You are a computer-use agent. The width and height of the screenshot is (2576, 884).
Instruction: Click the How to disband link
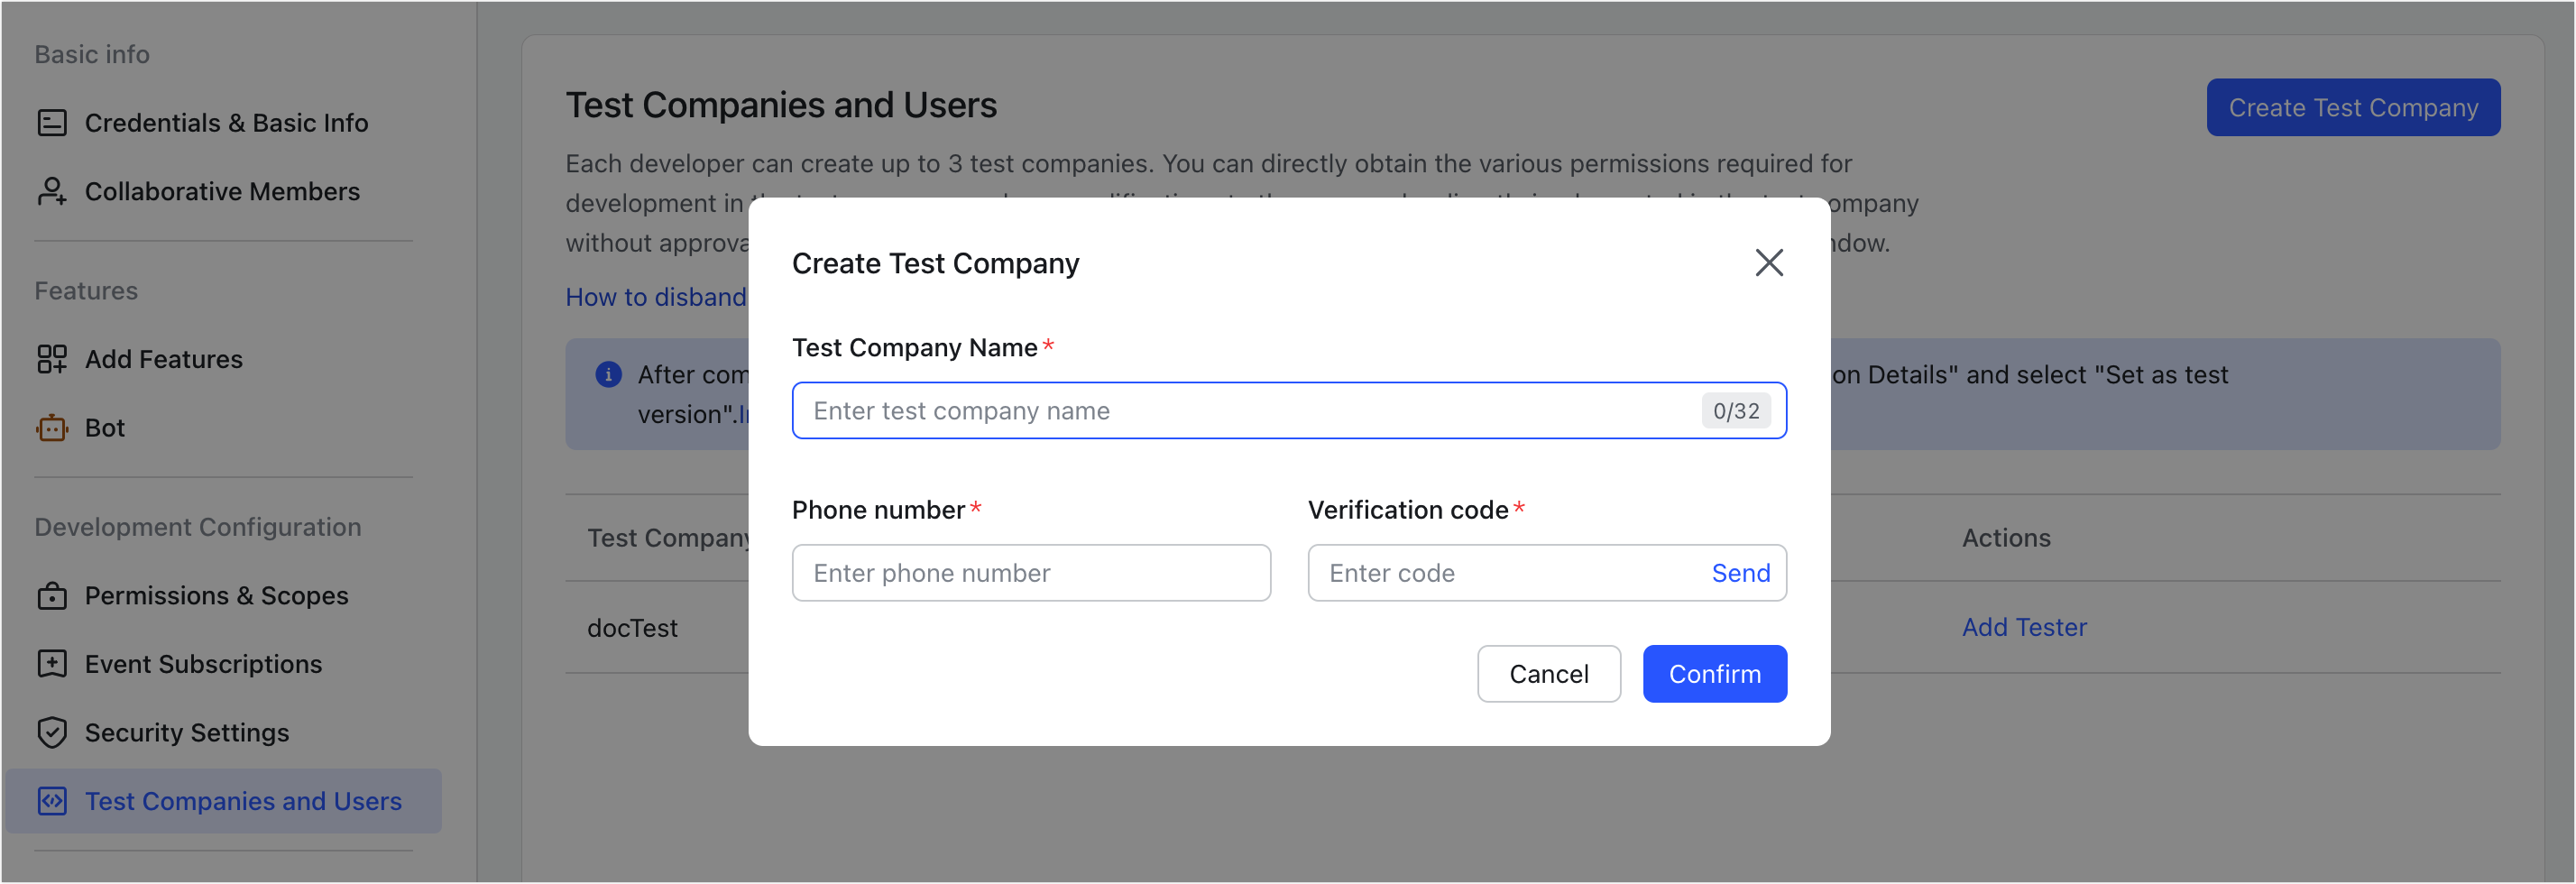tap(656, 297)
